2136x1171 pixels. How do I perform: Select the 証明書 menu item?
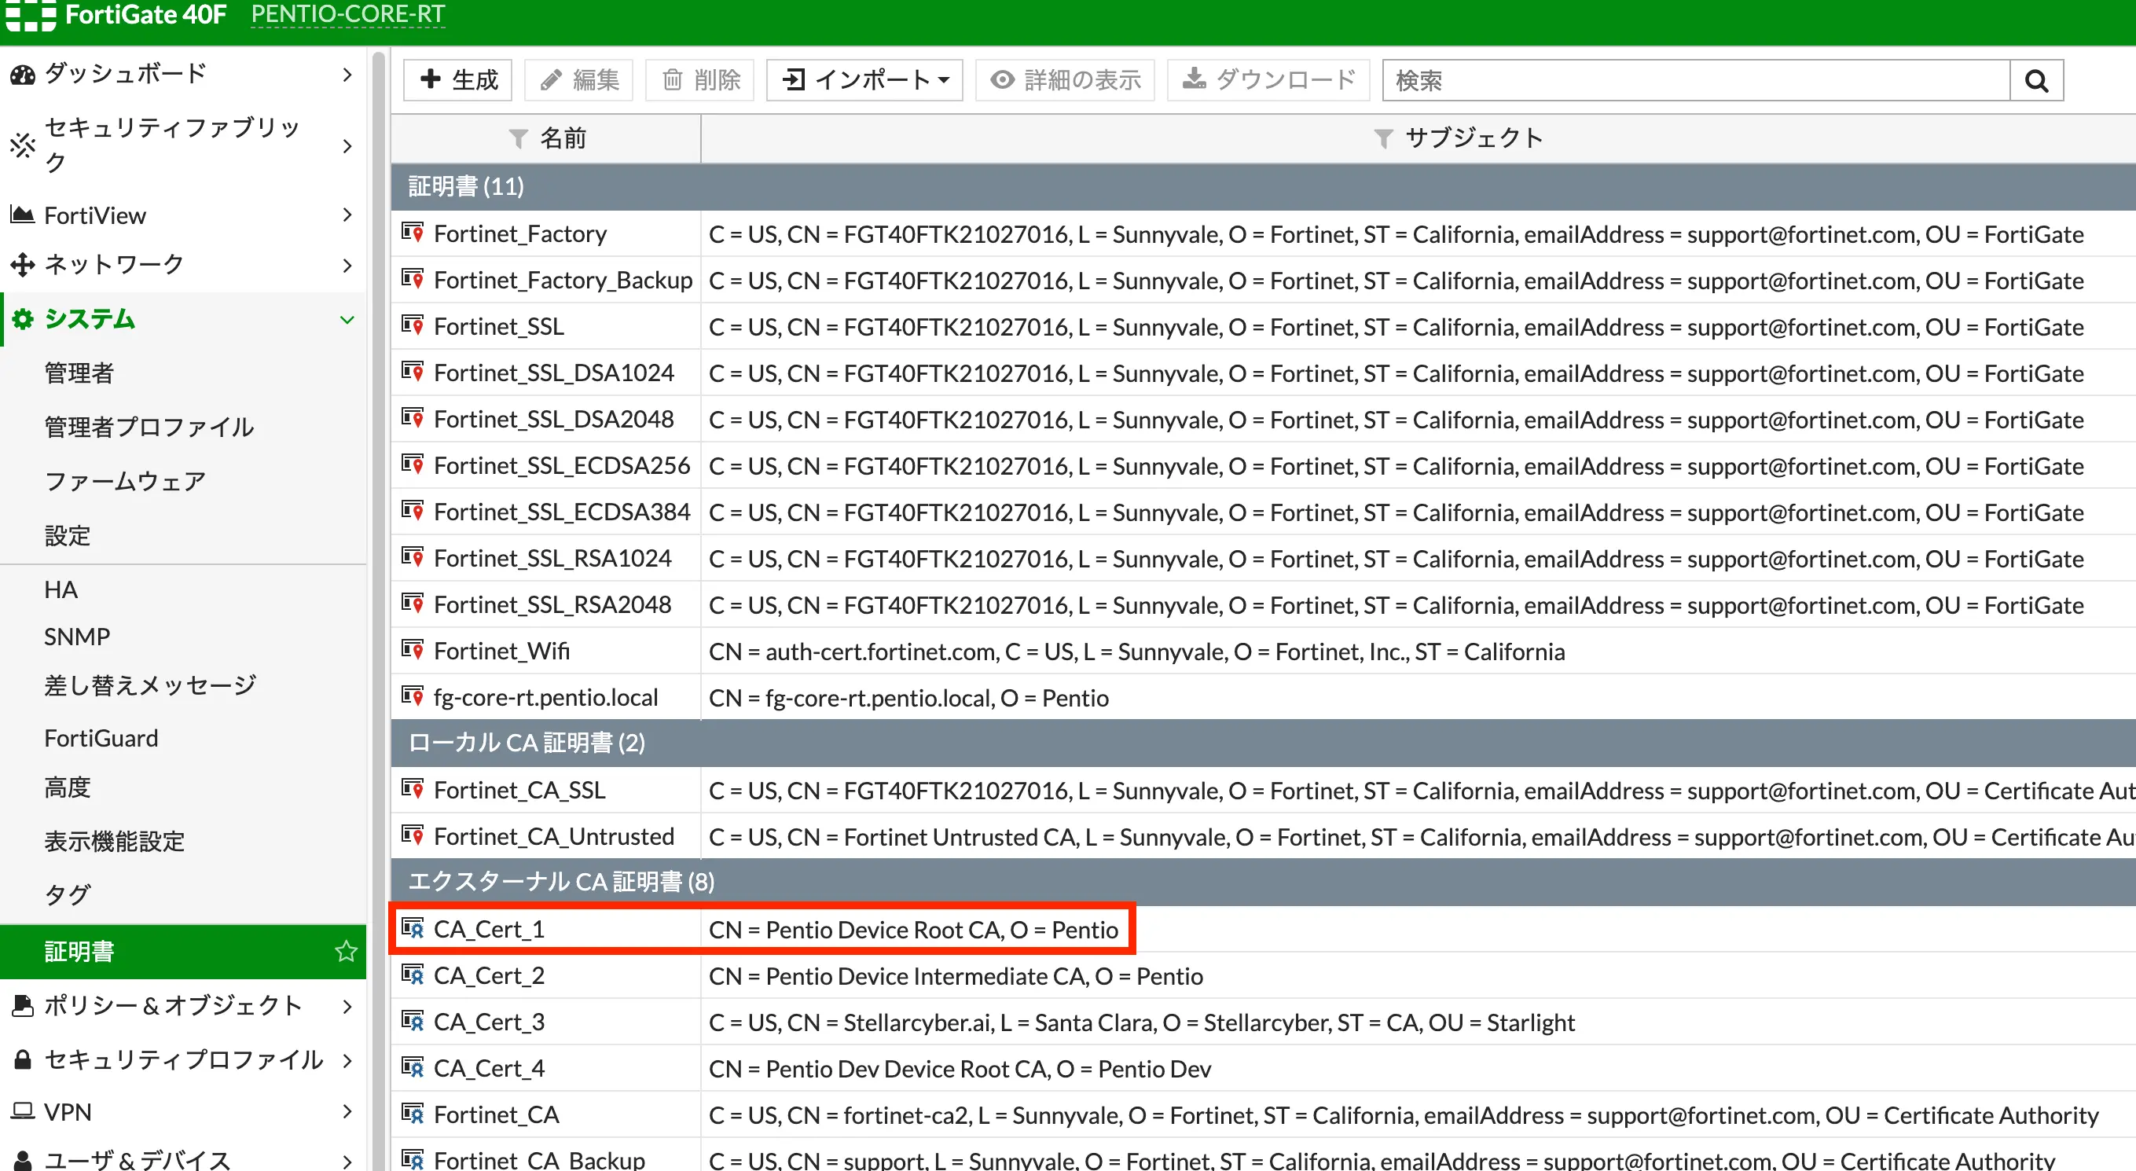[x=182, y=951]
